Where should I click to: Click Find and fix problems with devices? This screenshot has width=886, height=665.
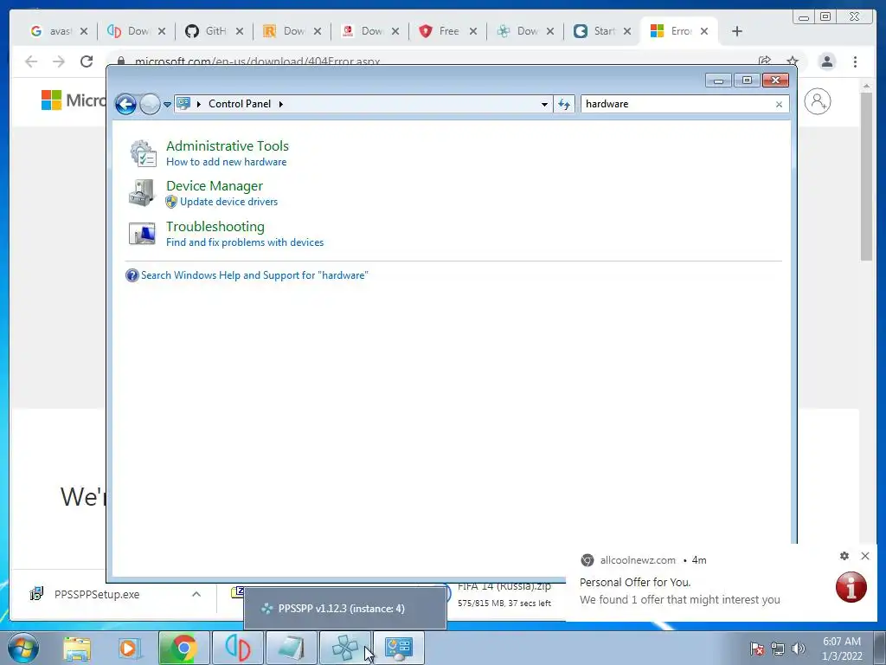point(245,242)
